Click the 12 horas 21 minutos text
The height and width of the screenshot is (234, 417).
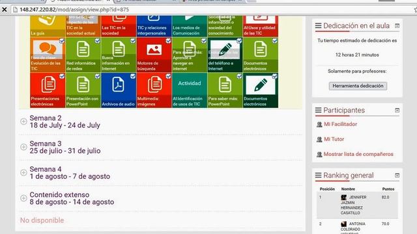[357, 55]
